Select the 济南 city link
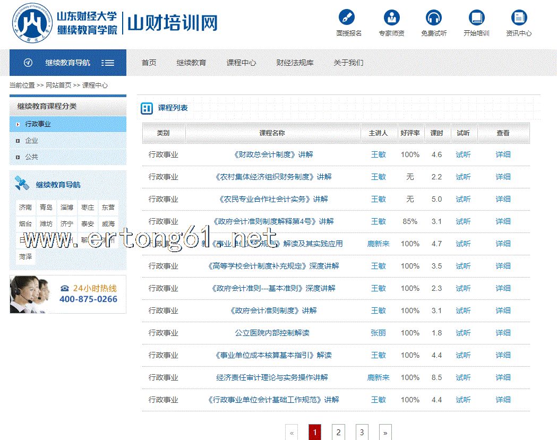This screenshot has width=557, height=440. pyautogui.click(x=25, y=208)
